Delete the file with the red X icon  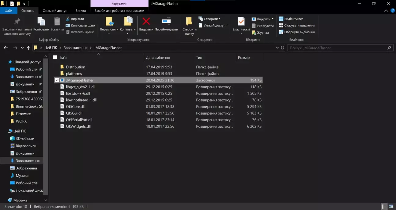click(x=146, y=21)
